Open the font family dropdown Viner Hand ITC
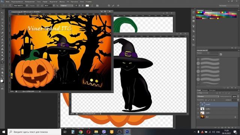The width and height of the screenshot is (240, 135). click(27, 6)
